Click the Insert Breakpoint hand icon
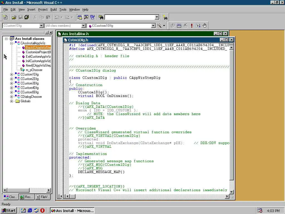The image size is (285, 214). pyautogui.click(x=205, y=26)
